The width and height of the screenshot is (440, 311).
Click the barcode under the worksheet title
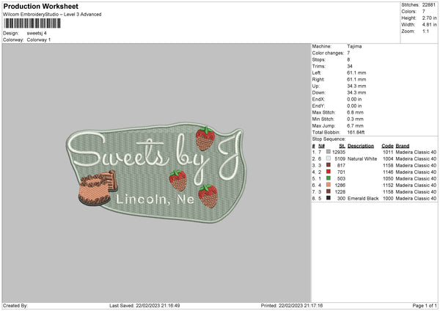(32, 23)
